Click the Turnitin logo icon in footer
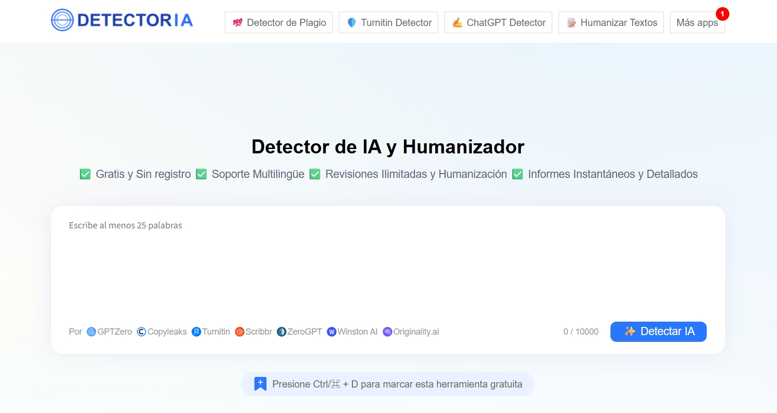Viewport: 777px width, 413px height. 196,332
